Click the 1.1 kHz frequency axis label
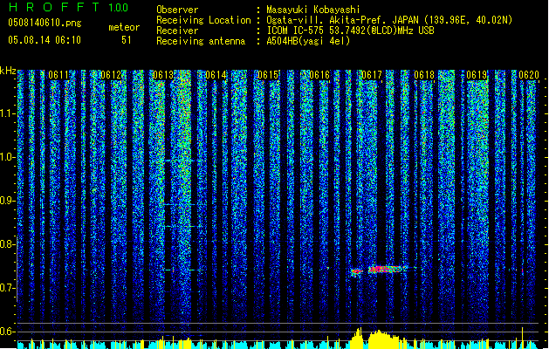549x349 pixels. [8, 113]
